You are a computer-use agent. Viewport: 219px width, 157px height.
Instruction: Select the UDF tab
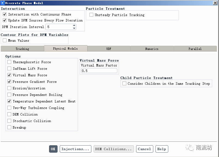coord(109,49)
